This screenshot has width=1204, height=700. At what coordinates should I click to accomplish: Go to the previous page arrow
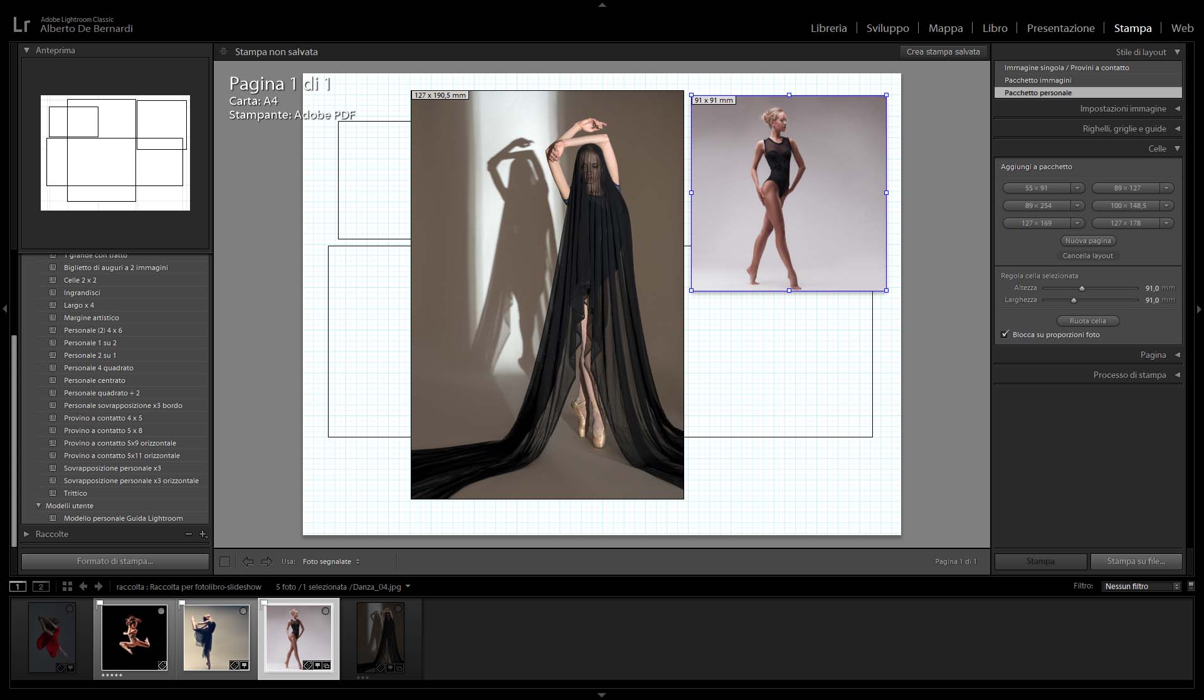click(248, 562)
